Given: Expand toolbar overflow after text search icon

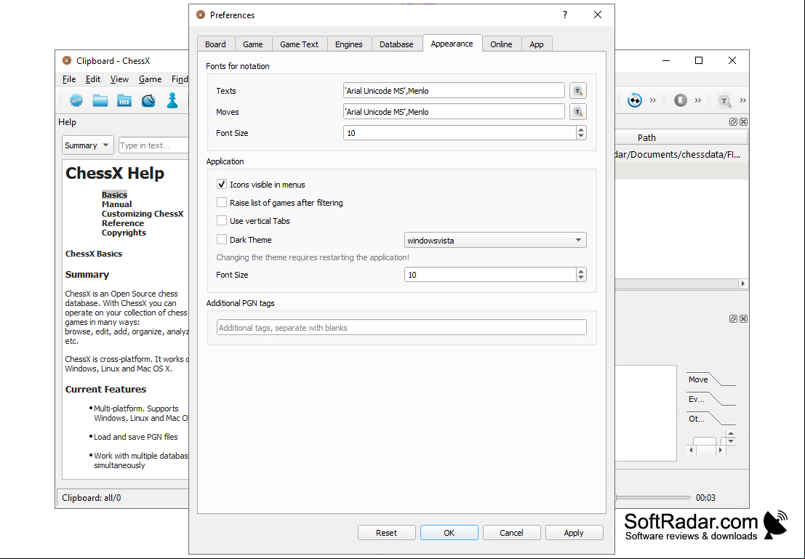Looking at the screenshot, I should [743, 100].
